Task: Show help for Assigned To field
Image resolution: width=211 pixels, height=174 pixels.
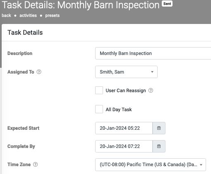Action: 39,72
